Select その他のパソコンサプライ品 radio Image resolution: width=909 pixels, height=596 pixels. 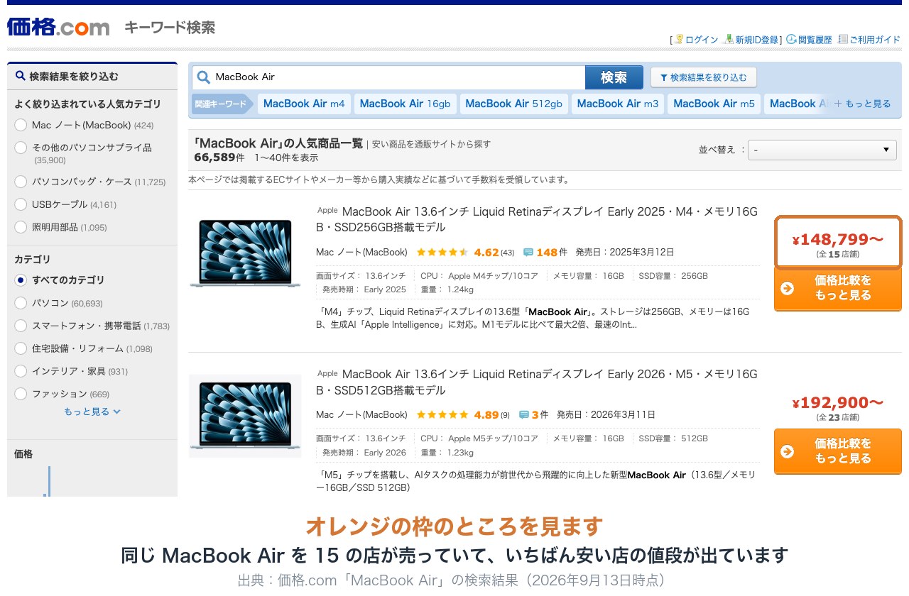(x=21, y=148)
